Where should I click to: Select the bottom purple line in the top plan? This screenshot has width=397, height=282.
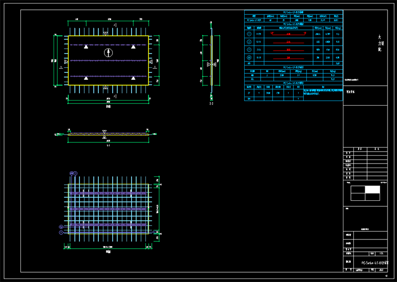coord(108,76)
